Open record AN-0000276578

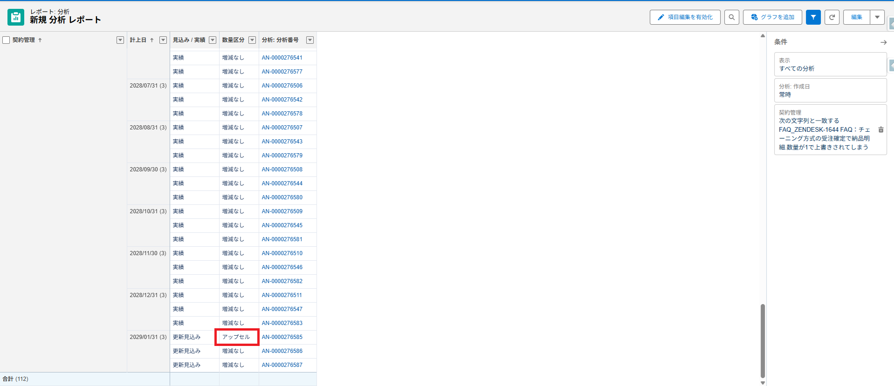pyautogui.click(x=282, y=114)
